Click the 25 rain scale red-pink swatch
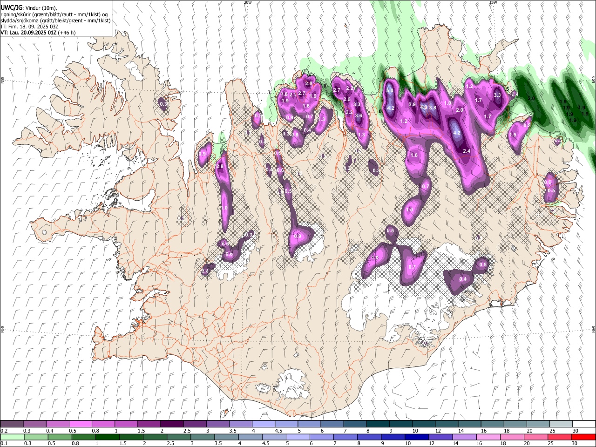 (x=560, y=437)
